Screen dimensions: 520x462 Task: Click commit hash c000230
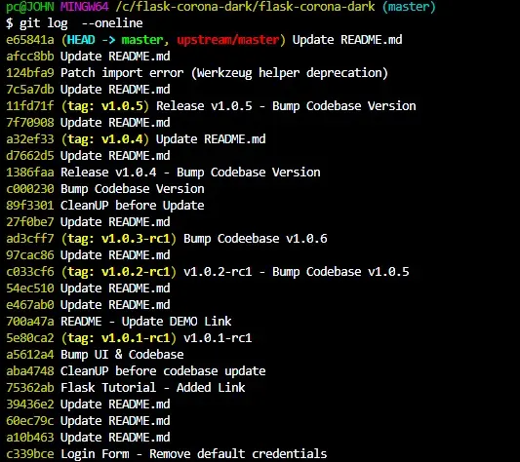coord(30,189)
